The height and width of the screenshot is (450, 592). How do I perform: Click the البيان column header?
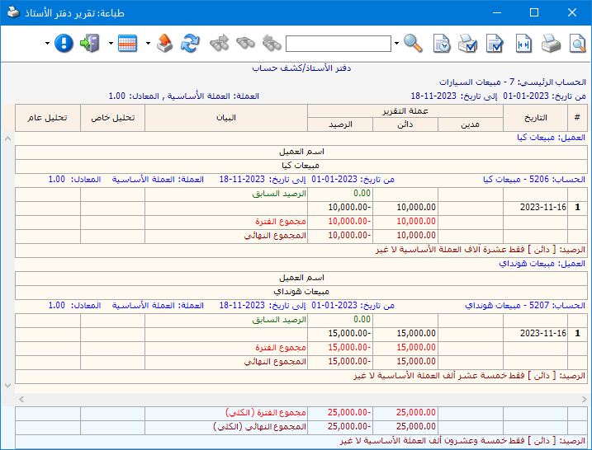226,118
